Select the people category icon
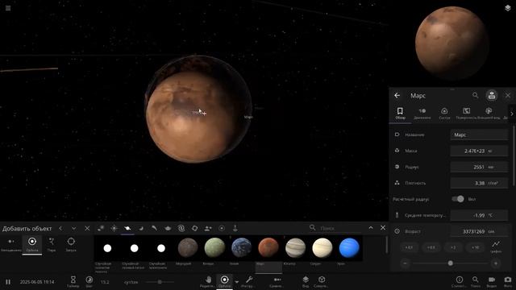The width and height of the screenshot is (516, 290). click(208, 228)
